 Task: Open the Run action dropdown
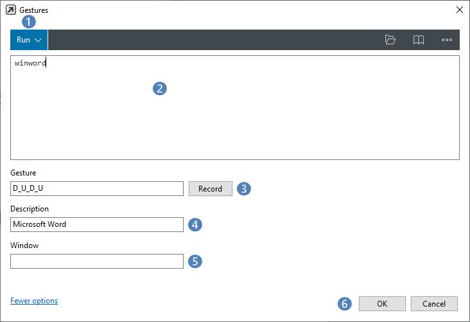point(29,40)
